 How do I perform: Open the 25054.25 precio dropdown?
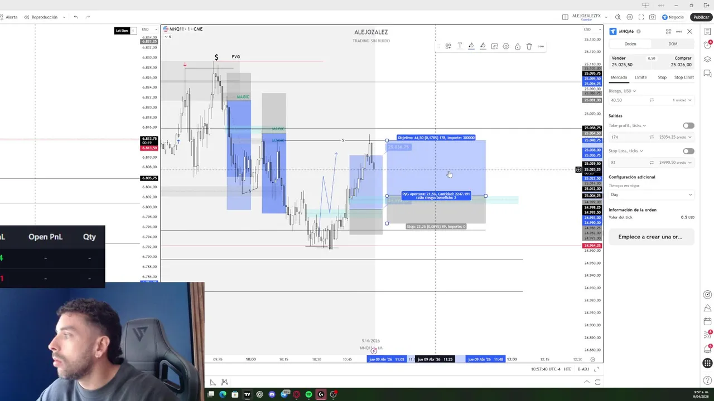click(675, 137)
